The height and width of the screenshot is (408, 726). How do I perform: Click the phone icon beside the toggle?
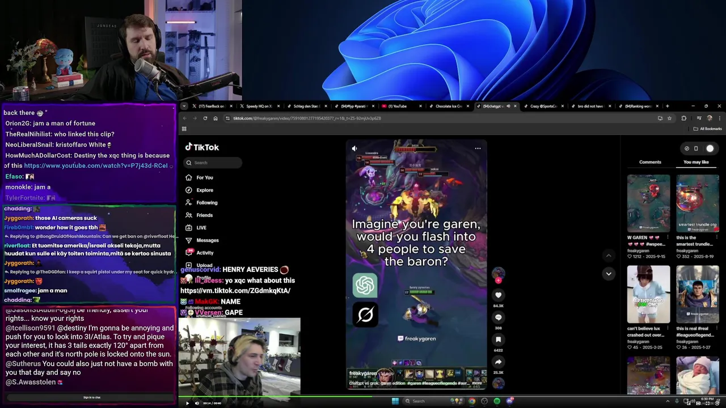click(696, 148)
